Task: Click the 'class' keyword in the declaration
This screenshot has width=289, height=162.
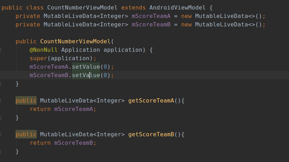Action: click(35, 8)
